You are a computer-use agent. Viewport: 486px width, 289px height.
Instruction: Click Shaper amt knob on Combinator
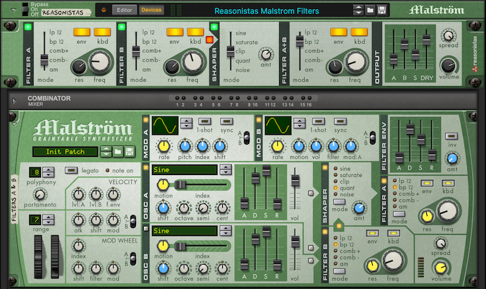266,55
